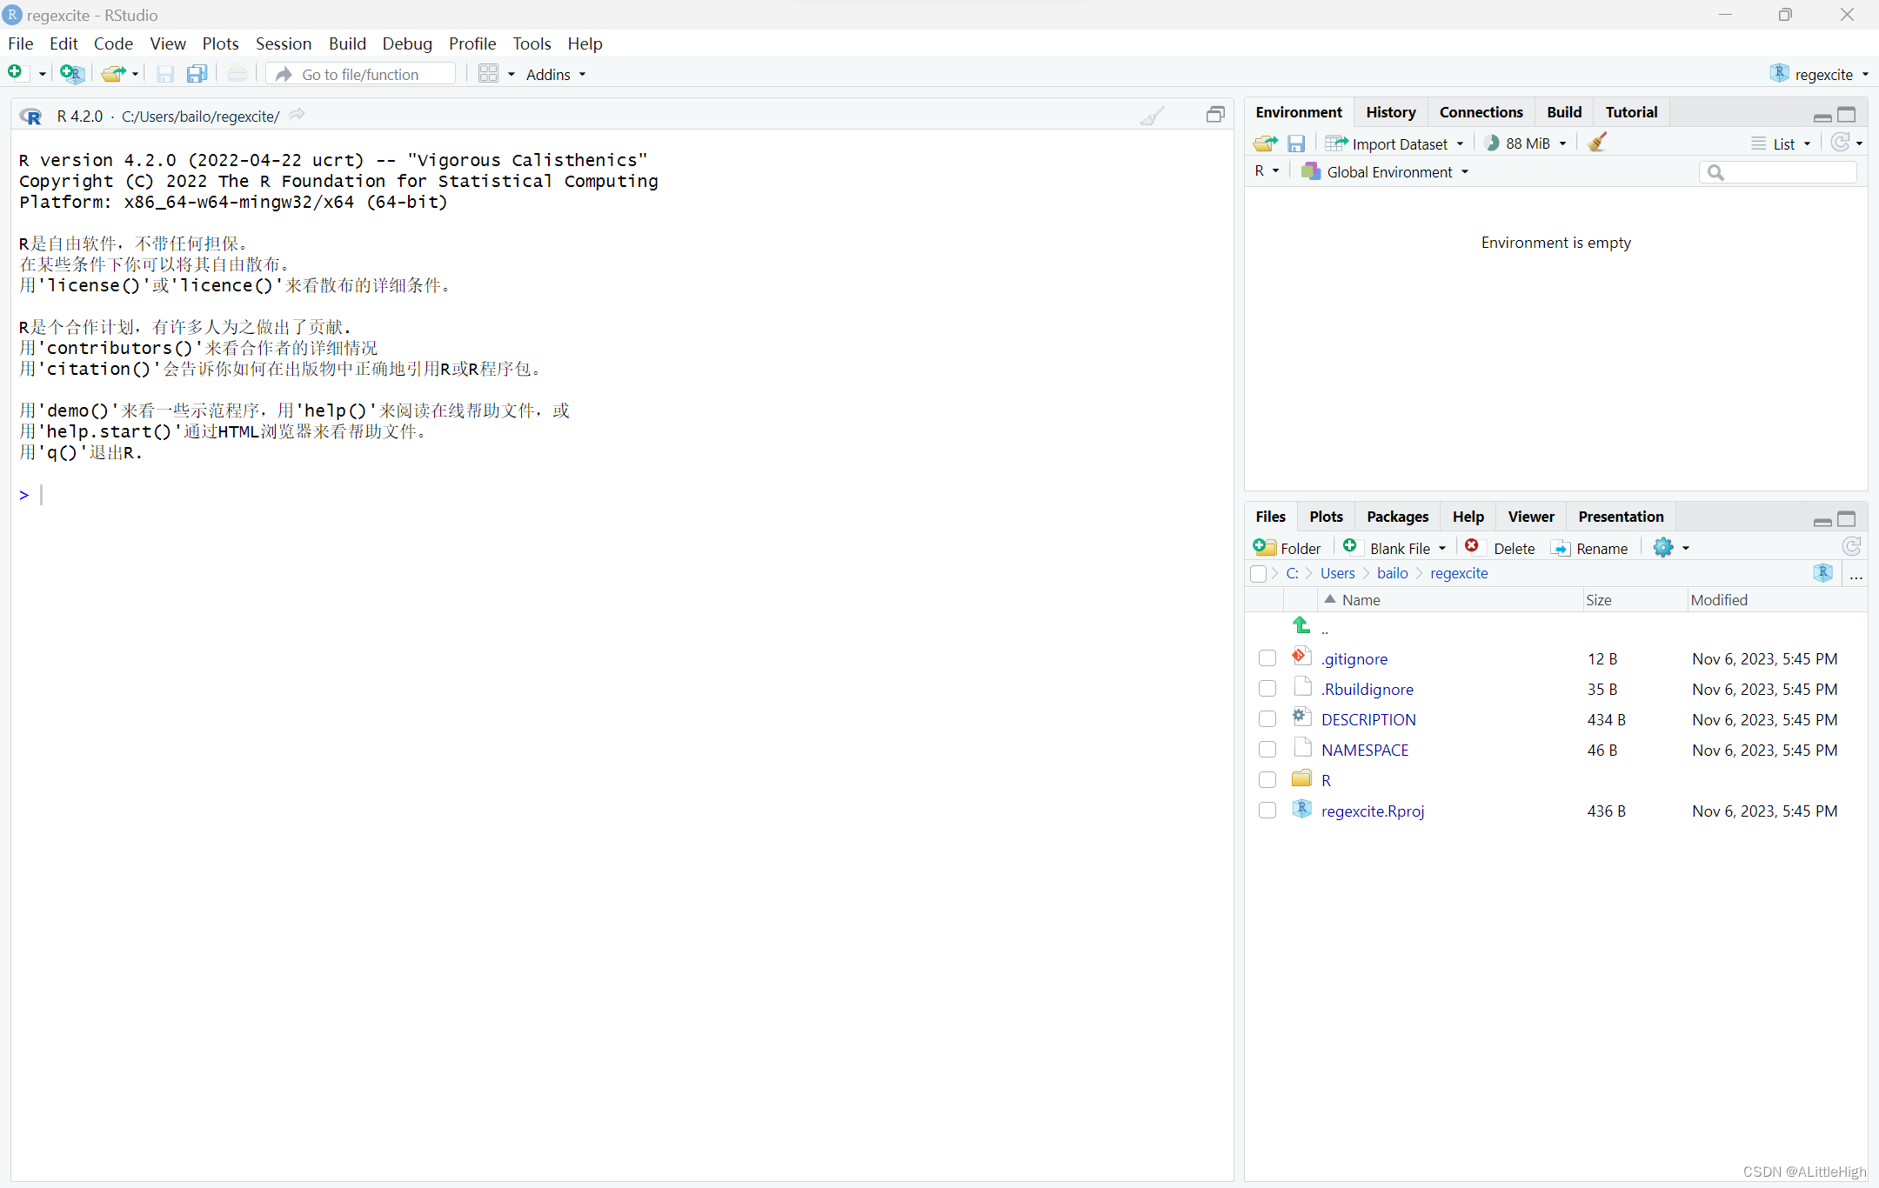Refresh the Environment pane
The width and height of the screenshot is (1879, 1188).
[1840, 143]
